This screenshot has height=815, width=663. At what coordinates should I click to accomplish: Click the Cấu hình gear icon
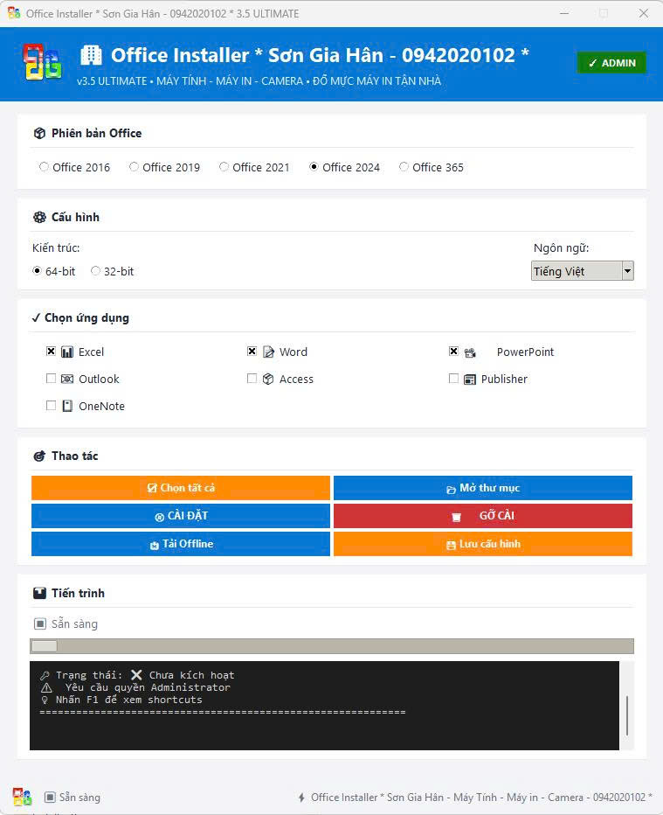(x=39, y=217)
